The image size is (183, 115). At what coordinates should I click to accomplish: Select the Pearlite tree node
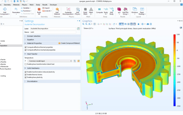tap(4, 62)
